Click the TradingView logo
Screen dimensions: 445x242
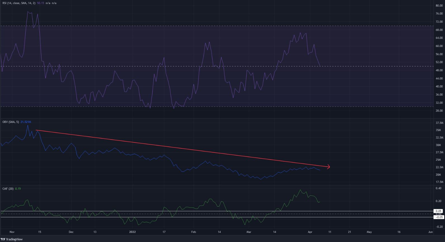12,239
